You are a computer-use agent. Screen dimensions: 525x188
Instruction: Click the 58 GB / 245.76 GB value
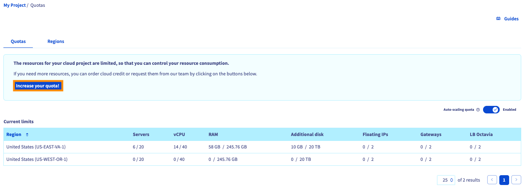click(x=227, y=147)
